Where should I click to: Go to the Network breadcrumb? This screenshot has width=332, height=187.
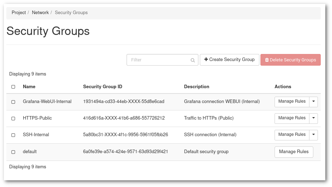[40, 13]
